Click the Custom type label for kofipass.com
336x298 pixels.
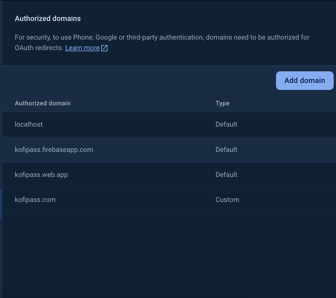227,200
